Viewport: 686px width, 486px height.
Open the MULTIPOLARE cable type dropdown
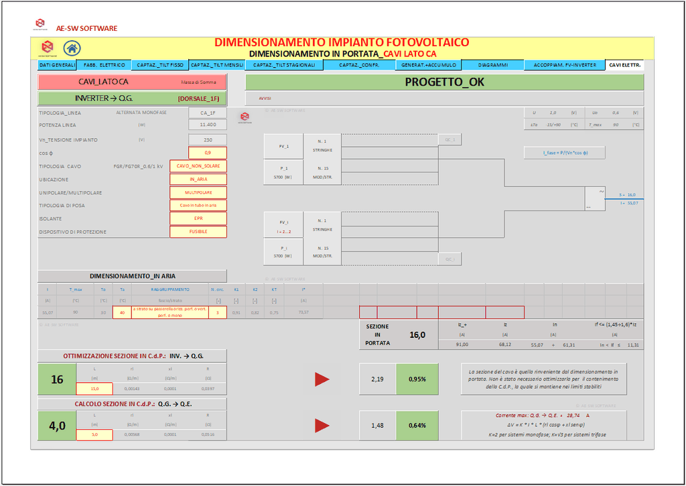(198, 192)
